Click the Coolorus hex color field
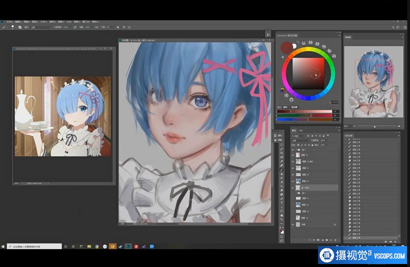 334,102
